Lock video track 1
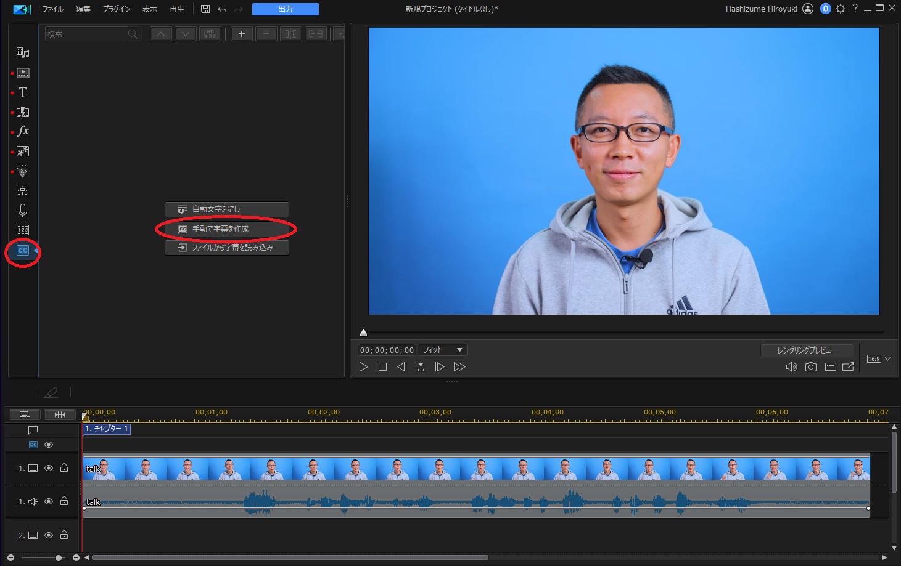The width and height of the screenshot is (901, 566). pos(64,468)
